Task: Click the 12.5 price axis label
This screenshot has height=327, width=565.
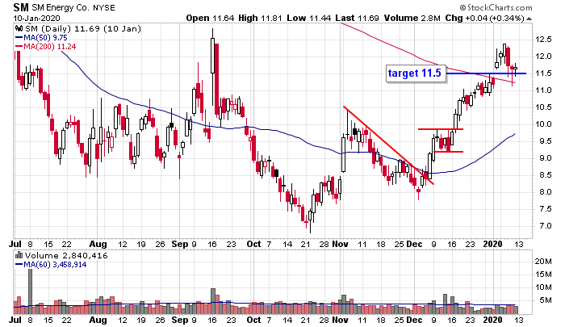Action: tap(543, 40)
